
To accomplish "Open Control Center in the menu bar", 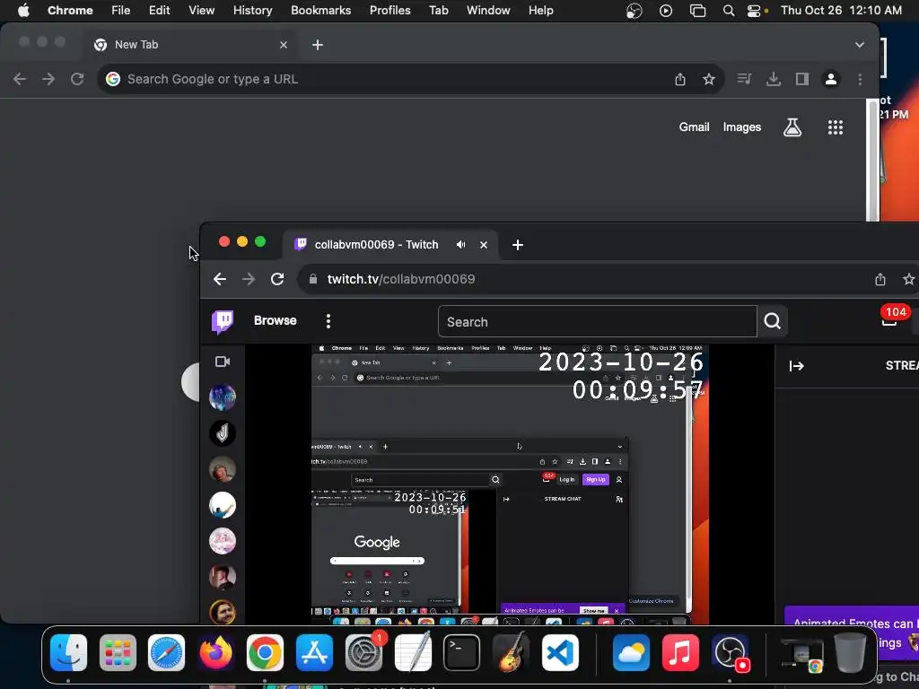I will tap(754, 11).
